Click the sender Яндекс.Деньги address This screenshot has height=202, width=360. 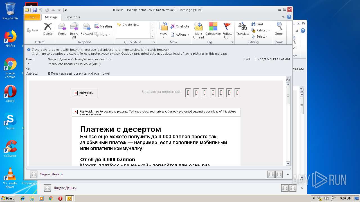(79, 59)
